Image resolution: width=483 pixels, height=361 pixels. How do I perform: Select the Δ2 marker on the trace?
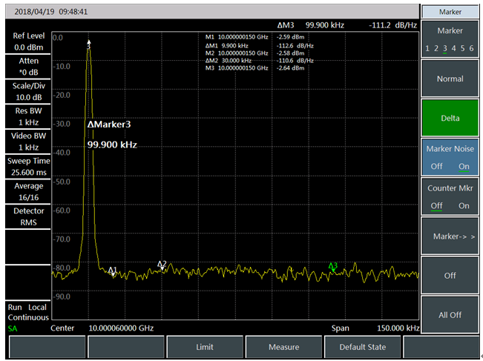tap(162, 265)
